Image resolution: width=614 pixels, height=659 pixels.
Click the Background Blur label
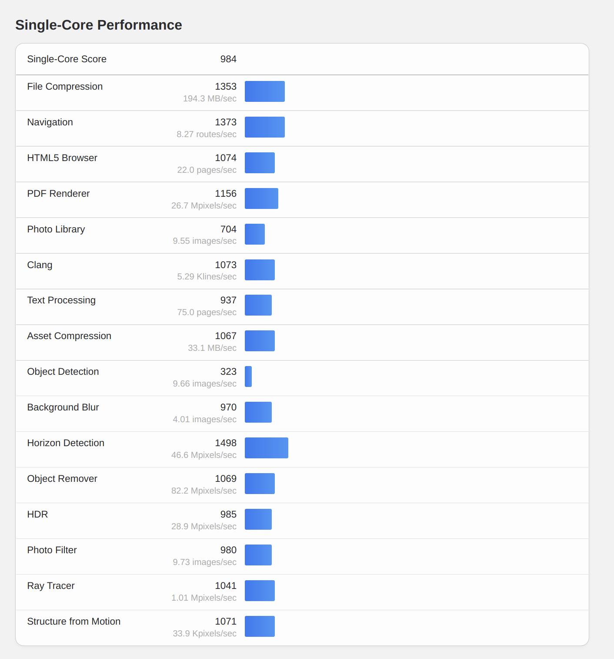click(x=63, y=407)
